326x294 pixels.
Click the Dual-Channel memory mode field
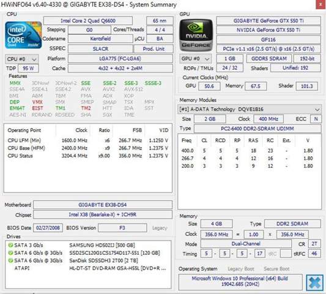click(x=246, y=244)
